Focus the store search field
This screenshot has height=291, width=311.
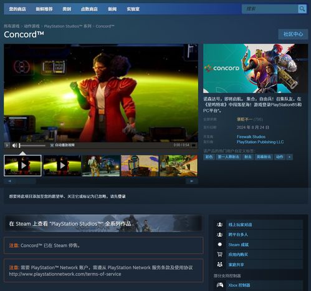coord(270,9)
